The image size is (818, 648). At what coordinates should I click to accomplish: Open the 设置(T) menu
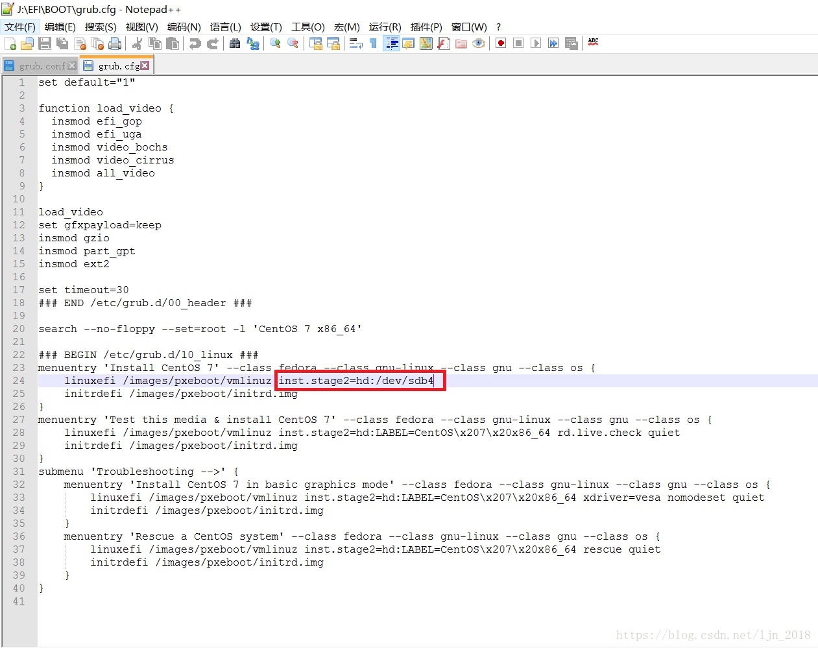coord(266,27)
